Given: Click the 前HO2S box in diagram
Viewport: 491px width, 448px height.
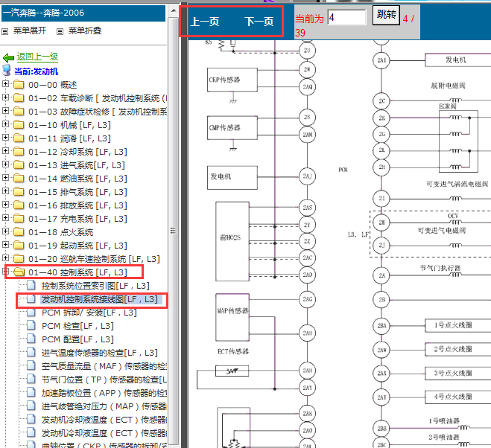Looking at the screenshot, I should pos(232,242).
